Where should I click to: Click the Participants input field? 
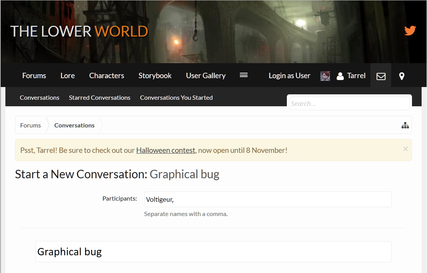(x=268, y=199)
